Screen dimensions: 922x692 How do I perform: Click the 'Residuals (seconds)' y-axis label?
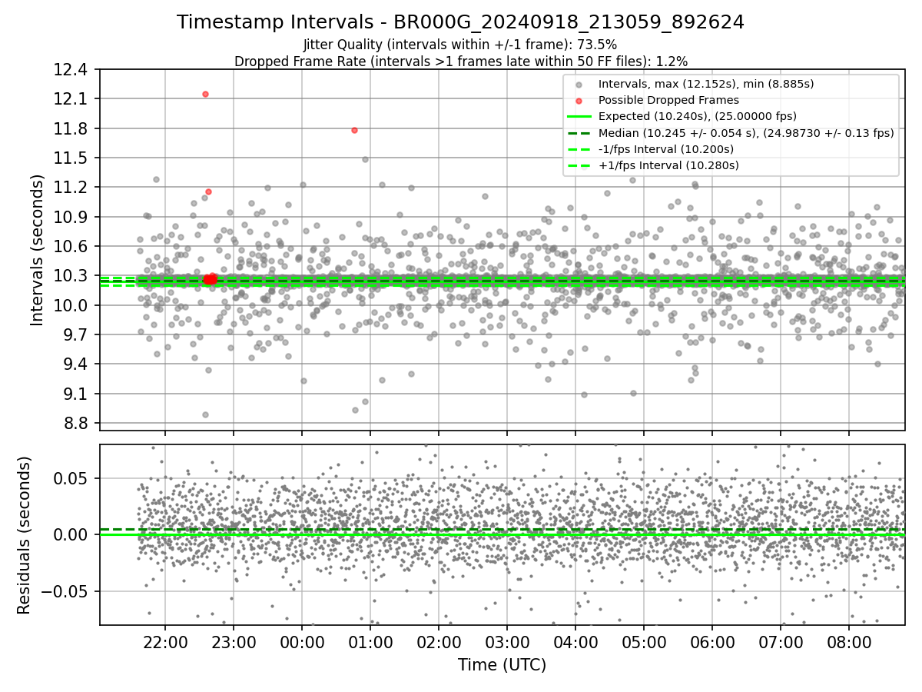(x=24, y=535)
